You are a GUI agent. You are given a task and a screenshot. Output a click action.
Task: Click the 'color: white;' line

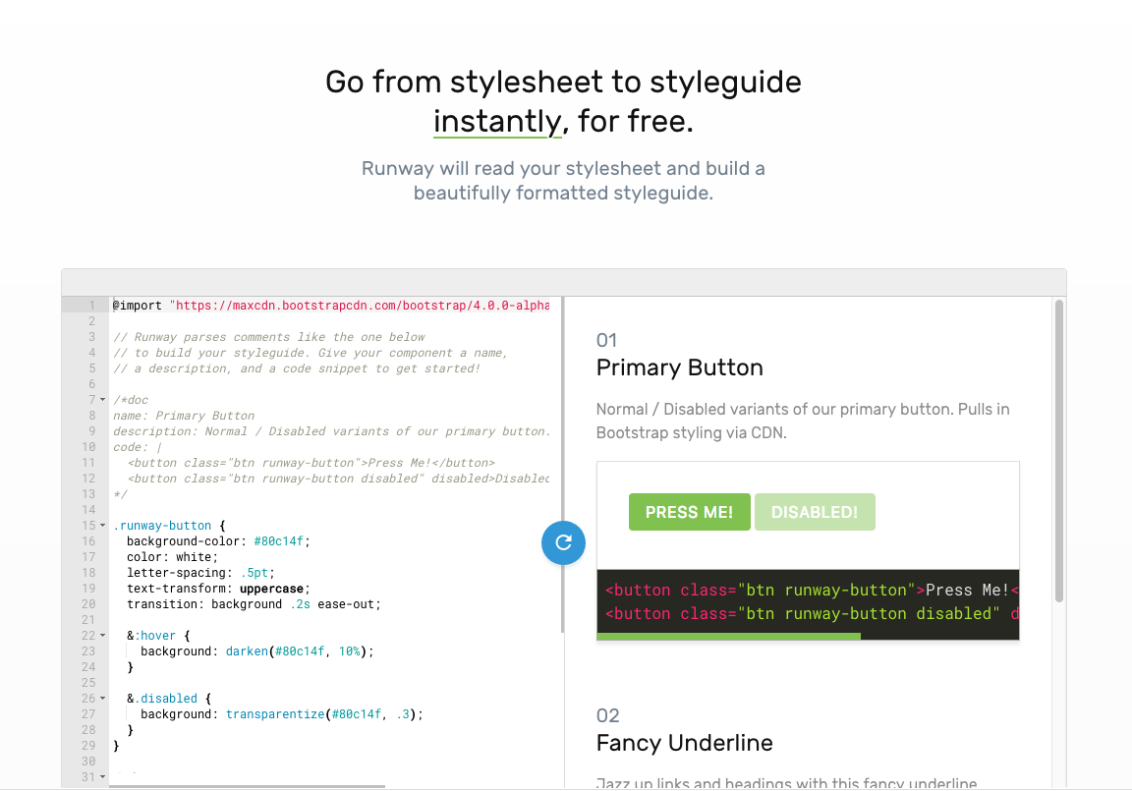click(x=172, y=557)
